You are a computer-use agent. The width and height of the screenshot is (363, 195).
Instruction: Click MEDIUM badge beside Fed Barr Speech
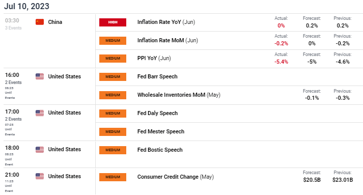pyautogui.click(x=113, y=77)
